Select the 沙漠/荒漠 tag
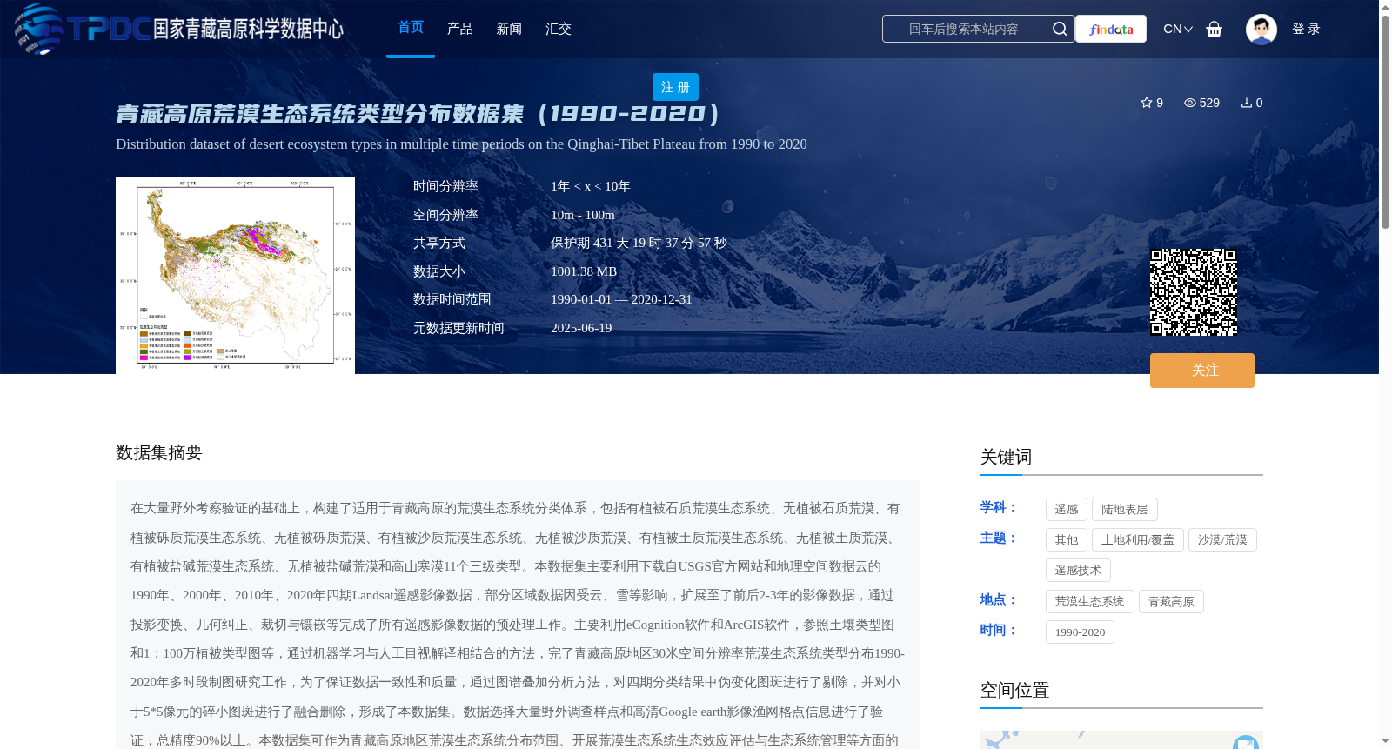Viewport: 1392px width, 749px height. 1222,540
